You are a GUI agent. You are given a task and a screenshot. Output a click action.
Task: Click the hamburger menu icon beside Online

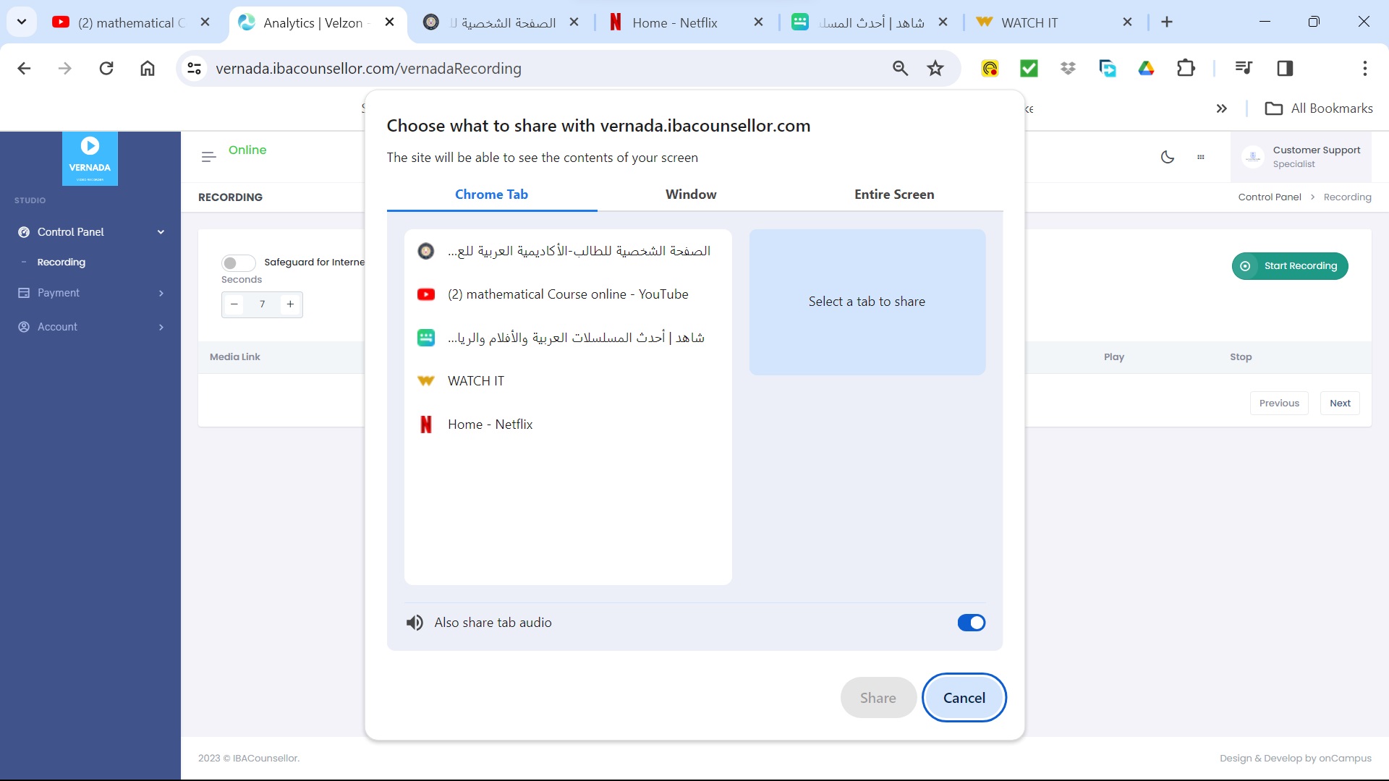(x=208, y=157)
